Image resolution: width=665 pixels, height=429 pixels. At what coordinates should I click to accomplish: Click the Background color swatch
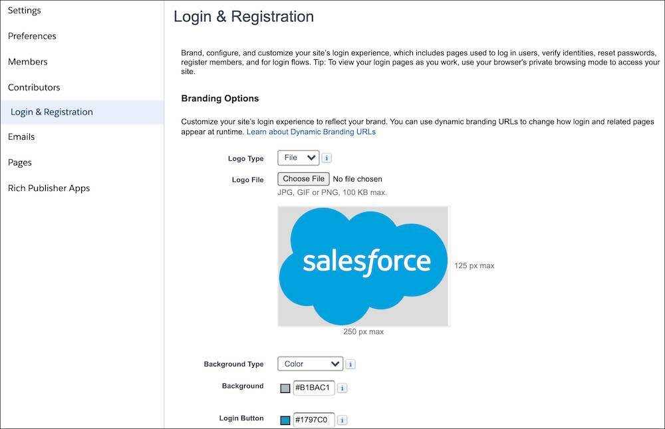tap(284, 387)
